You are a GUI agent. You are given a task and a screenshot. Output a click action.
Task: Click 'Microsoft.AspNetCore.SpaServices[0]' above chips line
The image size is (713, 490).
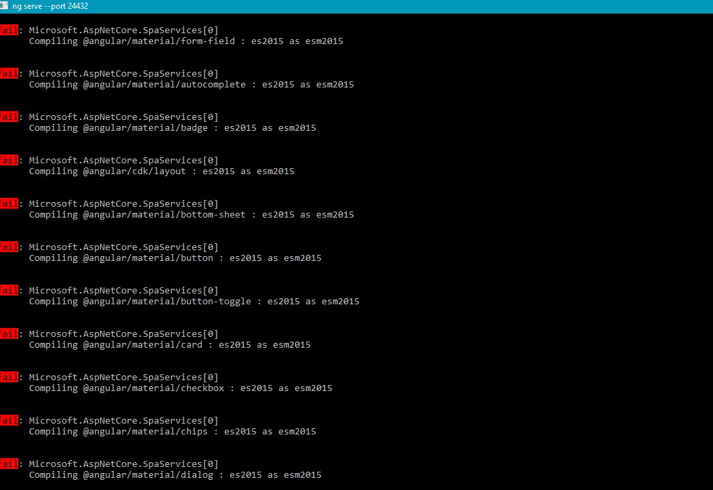pyautogui.click(x=124, y=420)
